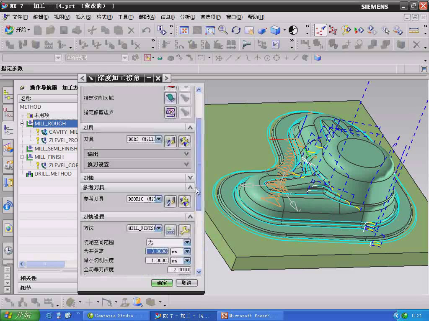429x321 pixels.
Task: Select the Rotate view tool
Action: (x=236, y=30)
